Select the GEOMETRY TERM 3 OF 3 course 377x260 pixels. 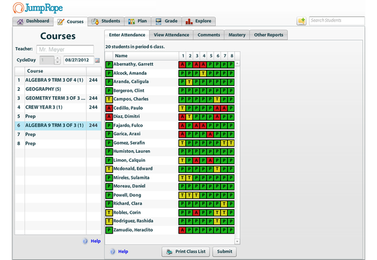58,98
